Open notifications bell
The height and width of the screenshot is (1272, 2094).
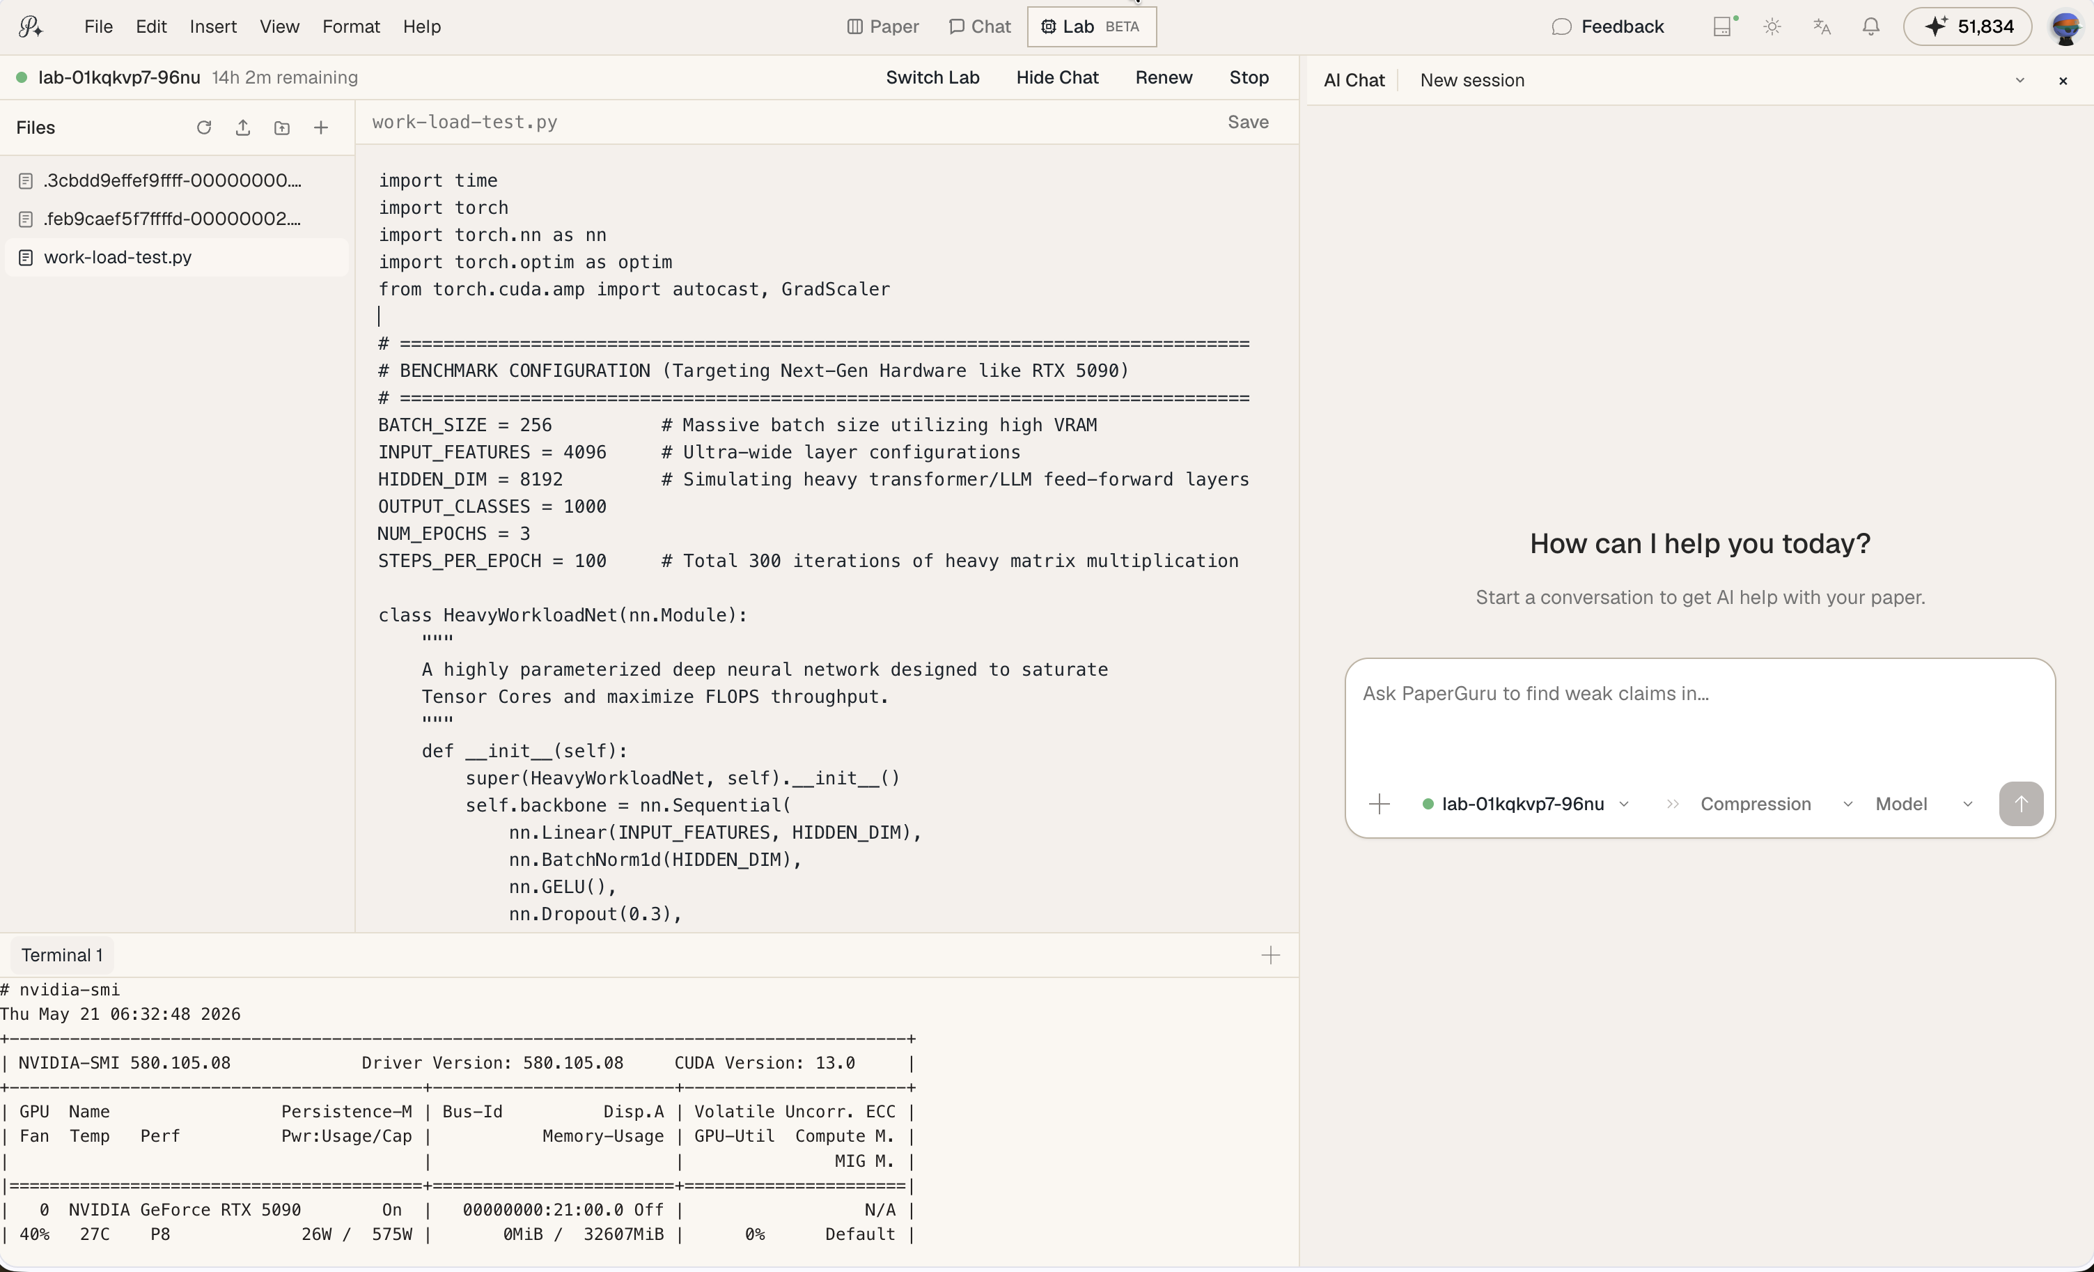pos(1870,26)
